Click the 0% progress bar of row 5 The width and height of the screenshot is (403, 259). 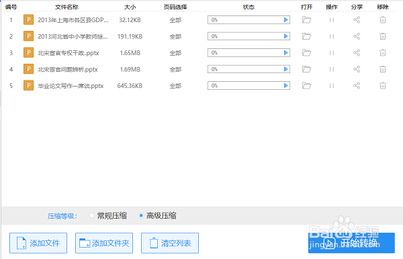[249, 85]
